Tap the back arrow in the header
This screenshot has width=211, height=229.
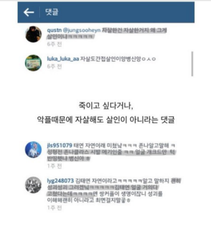coord(29,12)
